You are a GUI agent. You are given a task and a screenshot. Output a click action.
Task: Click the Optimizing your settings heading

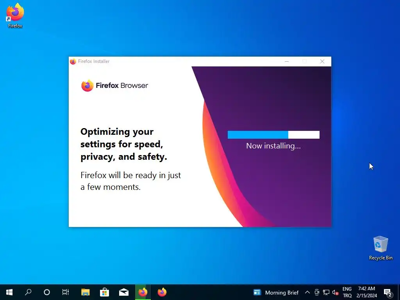[x=124, y=144]
